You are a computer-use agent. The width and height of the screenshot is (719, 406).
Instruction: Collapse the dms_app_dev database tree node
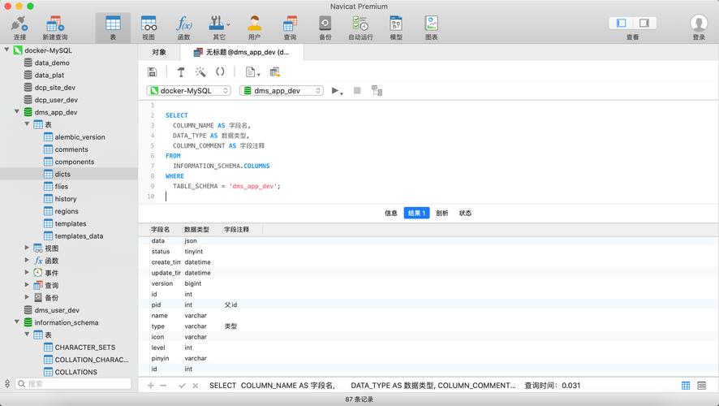pyautogui.click(x=16, y=112)
